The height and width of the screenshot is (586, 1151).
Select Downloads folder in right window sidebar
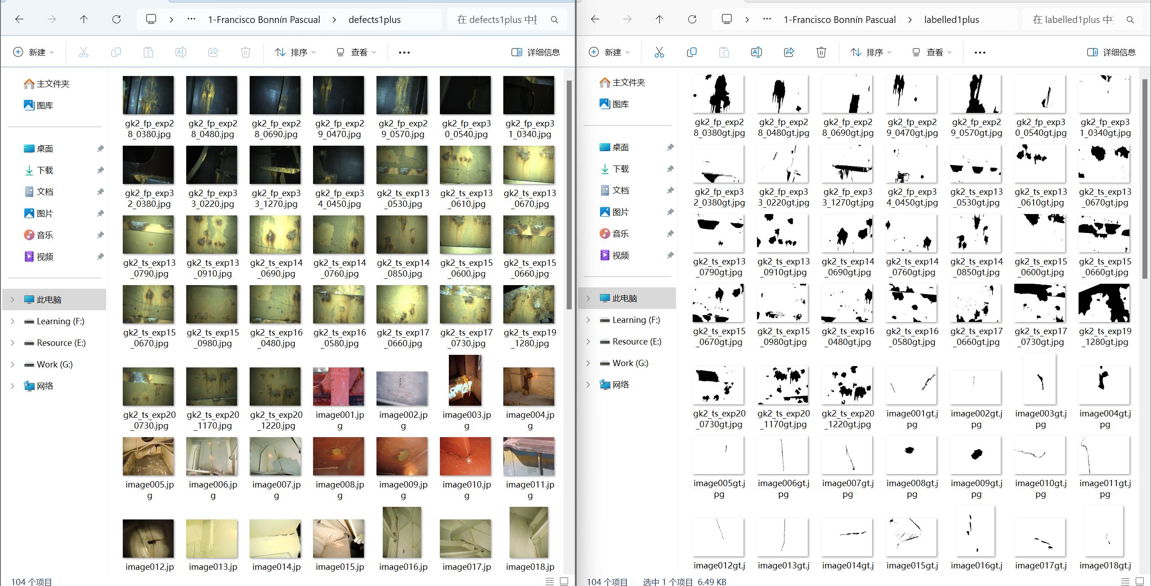[620, 169]
